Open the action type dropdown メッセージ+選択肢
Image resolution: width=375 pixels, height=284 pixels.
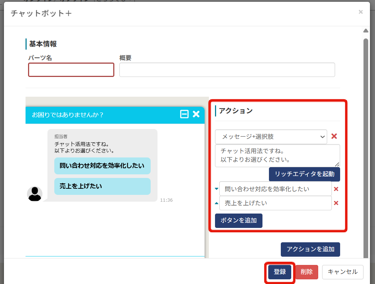(271, 137)
